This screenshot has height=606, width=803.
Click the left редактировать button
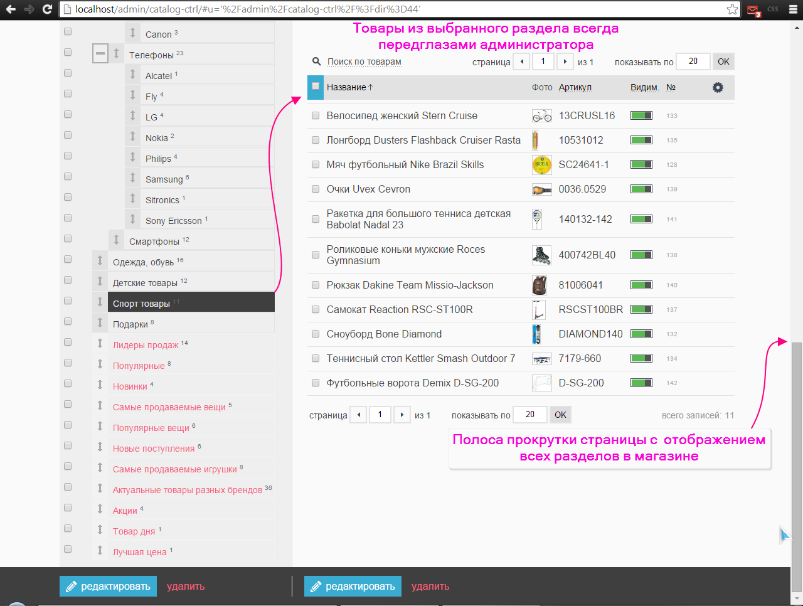[x=108, y=587]
